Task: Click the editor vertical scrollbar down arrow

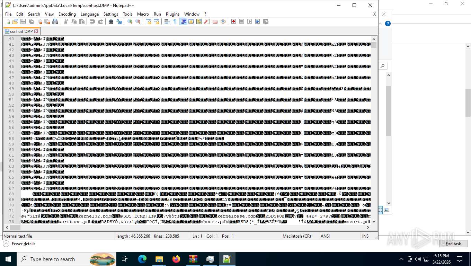Action: click(374, 221)
